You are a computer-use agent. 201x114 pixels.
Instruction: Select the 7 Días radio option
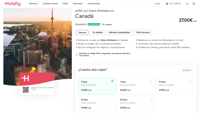coord(151,82)
